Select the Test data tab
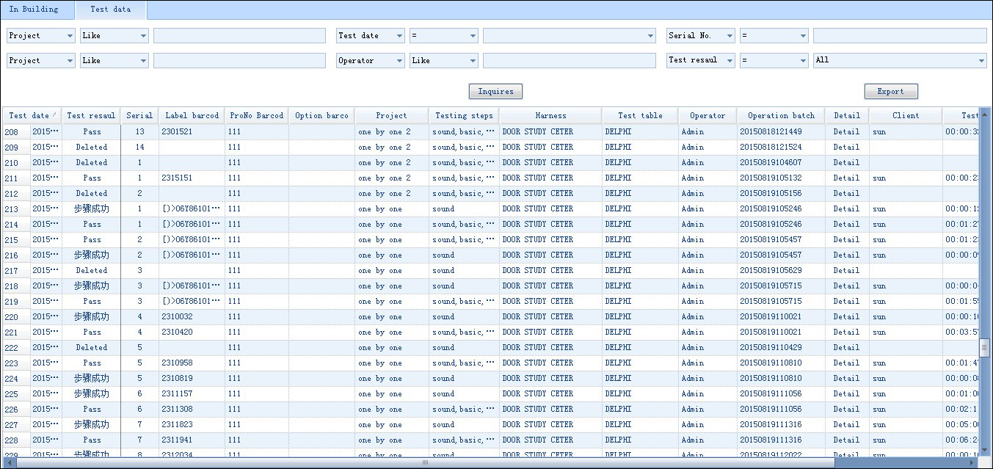 111,10
